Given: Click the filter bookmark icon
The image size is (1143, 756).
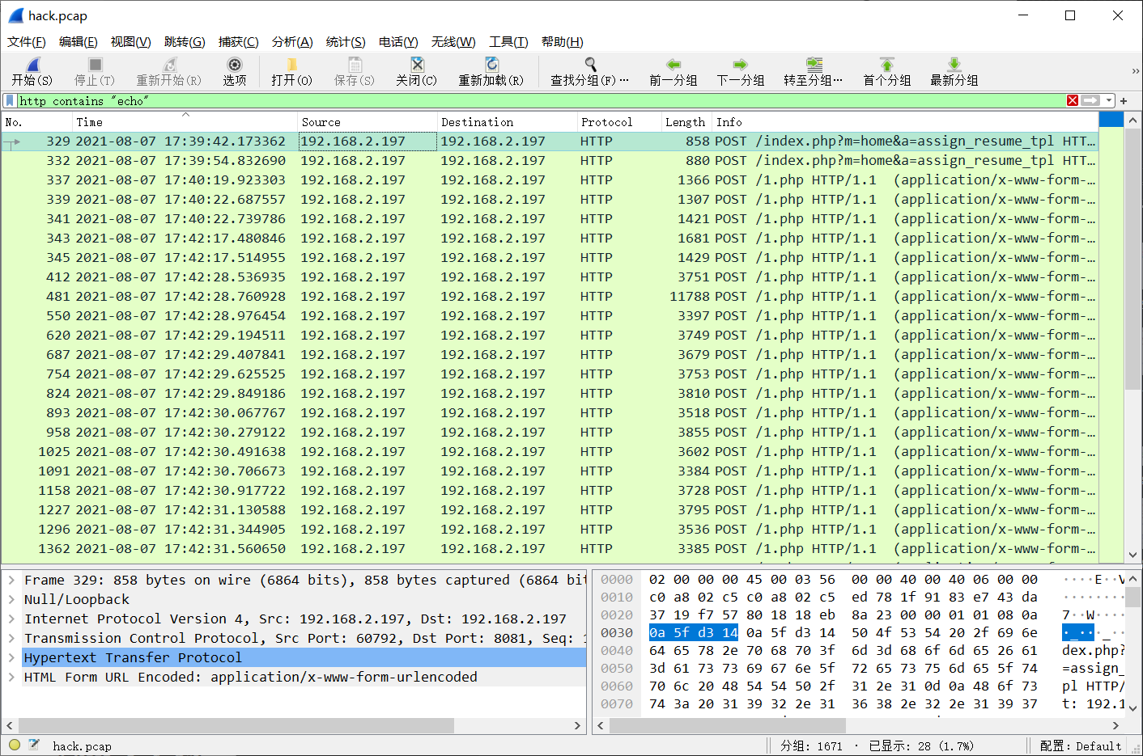Looking at the screenshot, I should coord(9,100).
